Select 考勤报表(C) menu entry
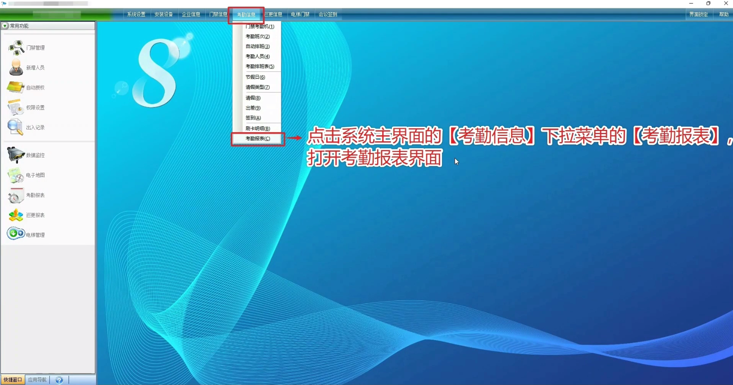 point(257,139)
